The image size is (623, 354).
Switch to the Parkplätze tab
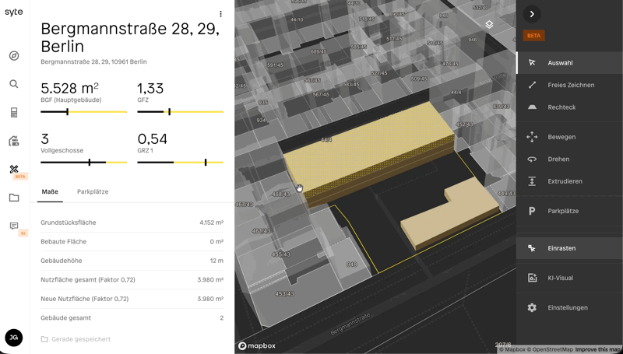click(93, 191)
